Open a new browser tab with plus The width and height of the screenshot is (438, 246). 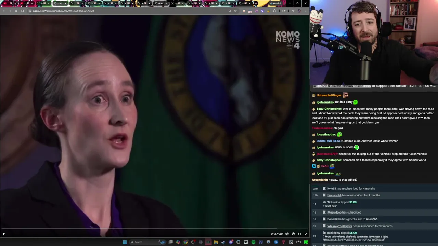click(x=256, y=3)
